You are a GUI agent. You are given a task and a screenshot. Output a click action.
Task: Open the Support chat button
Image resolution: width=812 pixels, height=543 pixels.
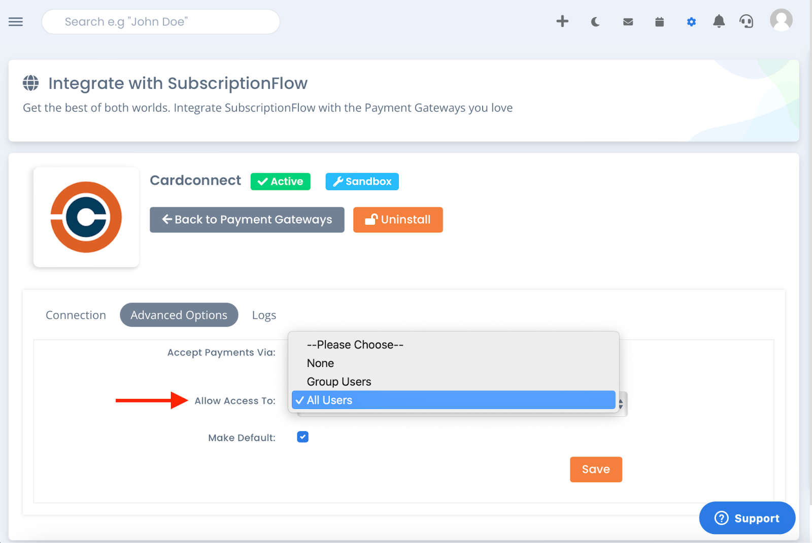(747, 518)
